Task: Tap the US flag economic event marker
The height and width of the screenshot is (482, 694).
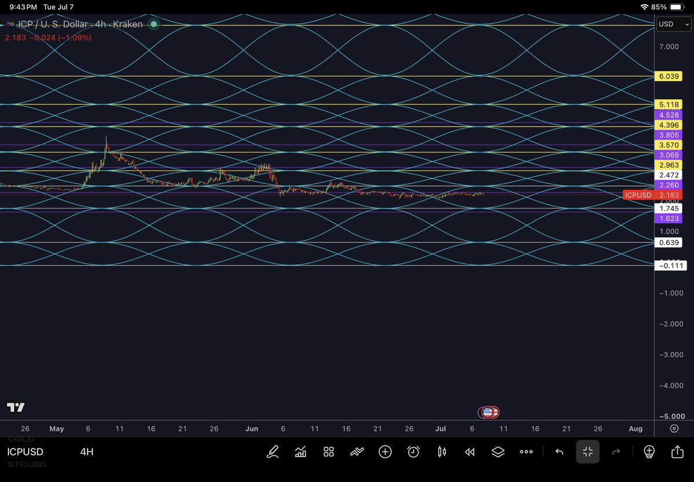Action: coord(488,412)
